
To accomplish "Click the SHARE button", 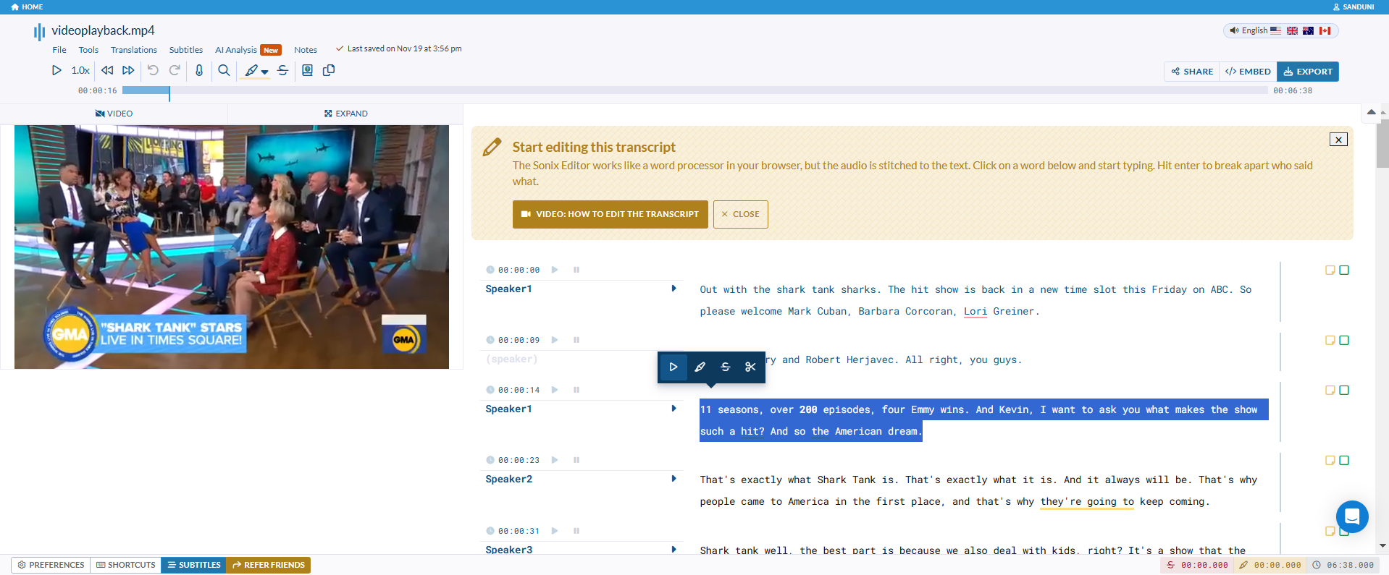I will coord(1192,72).
